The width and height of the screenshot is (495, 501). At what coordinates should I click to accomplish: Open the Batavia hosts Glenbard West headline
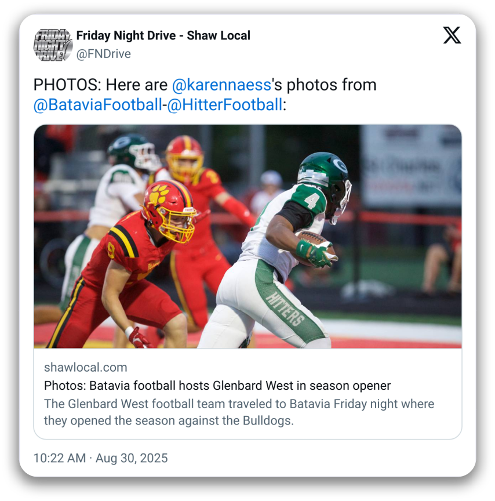[x=217, y=386]
